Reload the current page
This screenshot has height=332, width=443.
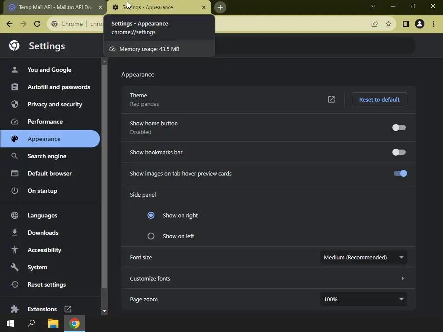(x=37, y=24)
